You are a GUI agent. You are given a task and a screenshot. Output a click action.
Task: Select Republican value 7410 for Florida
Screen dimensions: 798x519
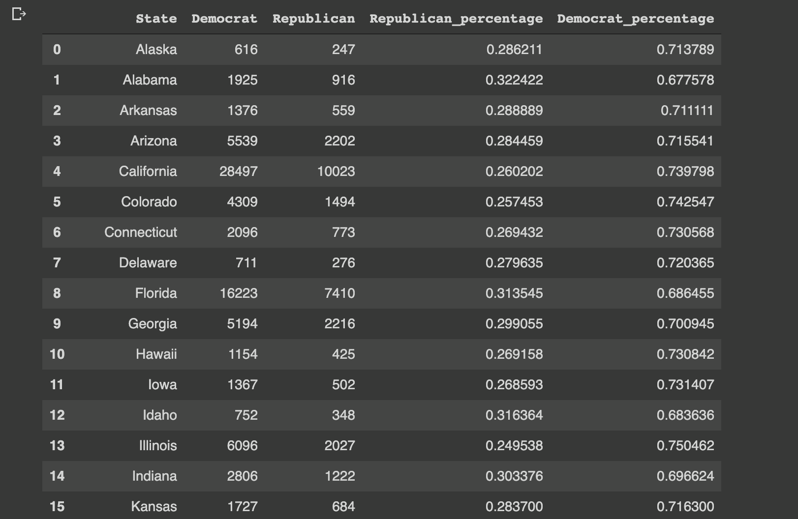[x=339, y=293]
